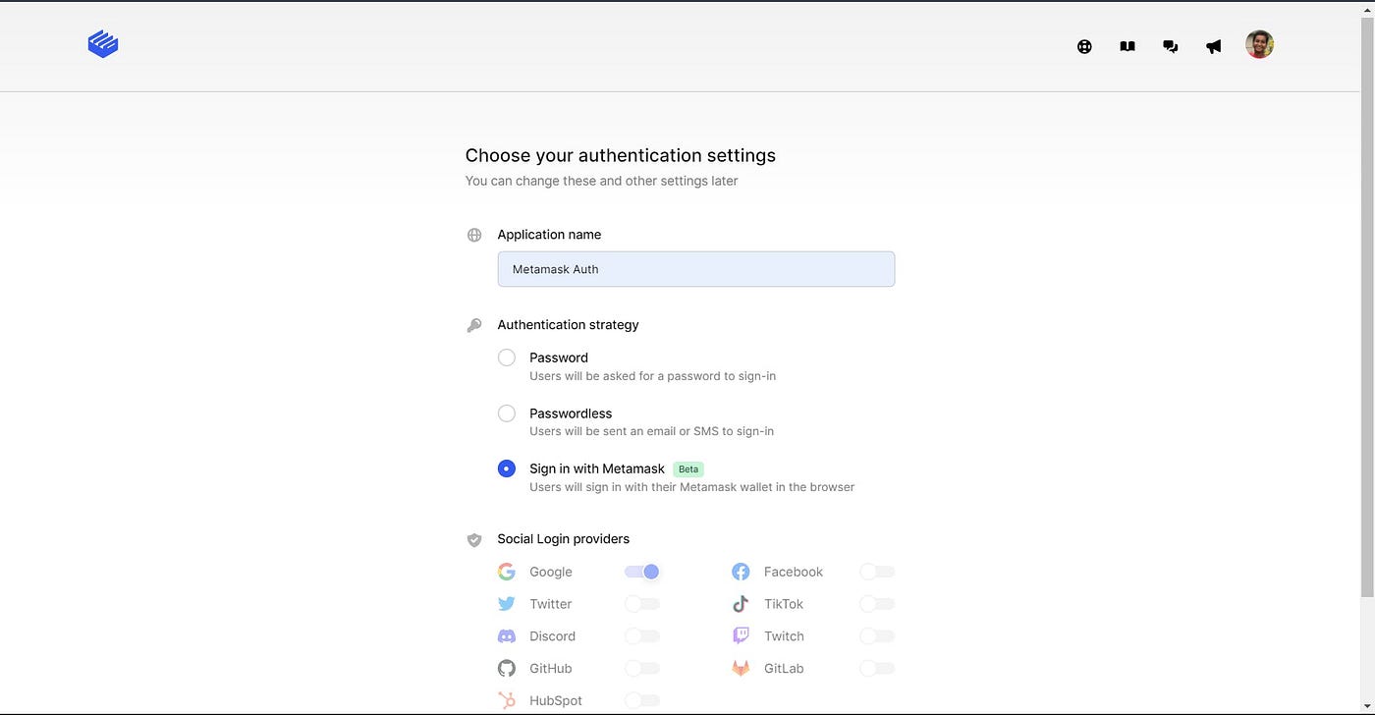Click the 'You can change these' subtitle text
The width and height of the screenshot is (1375, 715).
(602, 181)
